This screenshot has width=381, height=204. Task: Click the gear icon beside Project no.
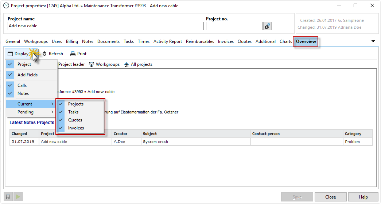tap(267, 26)
